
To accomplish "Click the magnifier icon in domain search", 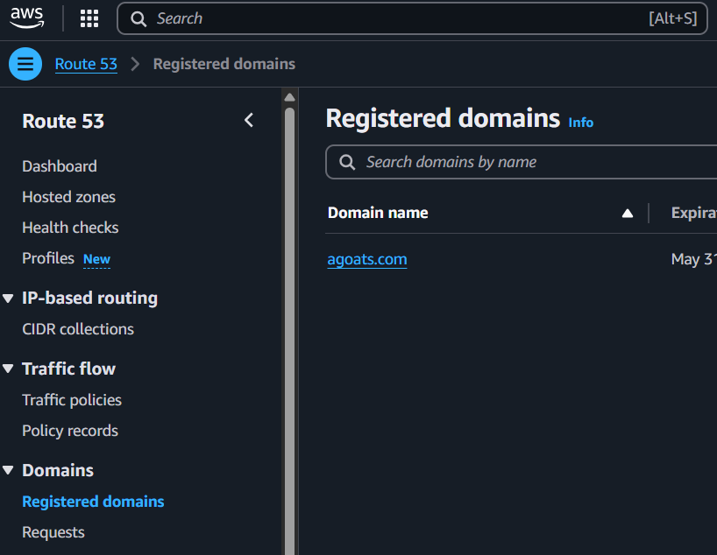I will [347, 162].
